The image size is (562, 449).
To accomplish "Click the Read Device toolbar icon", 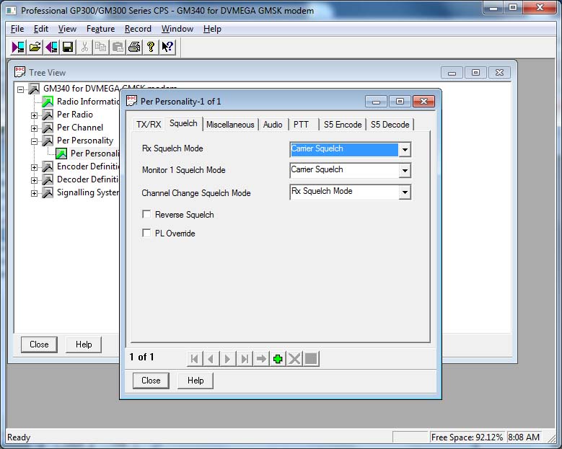I will click(x=18, y=47).
